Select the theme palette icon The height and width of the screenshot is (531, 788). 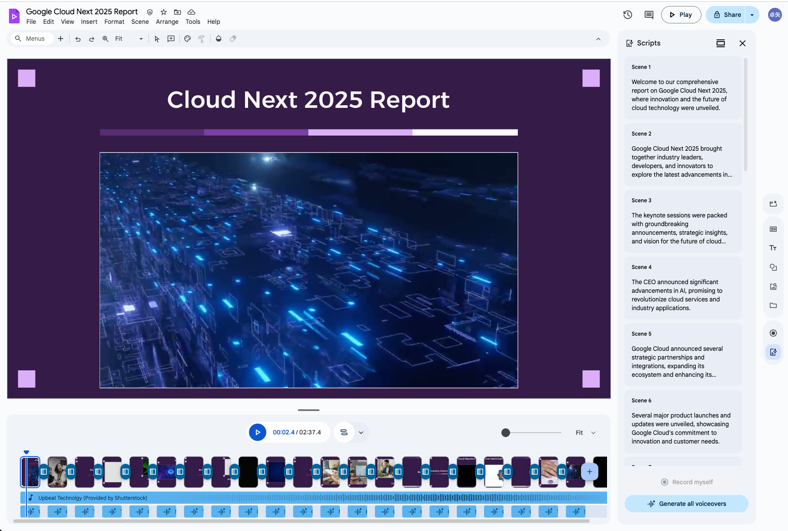tap(187, 39)
